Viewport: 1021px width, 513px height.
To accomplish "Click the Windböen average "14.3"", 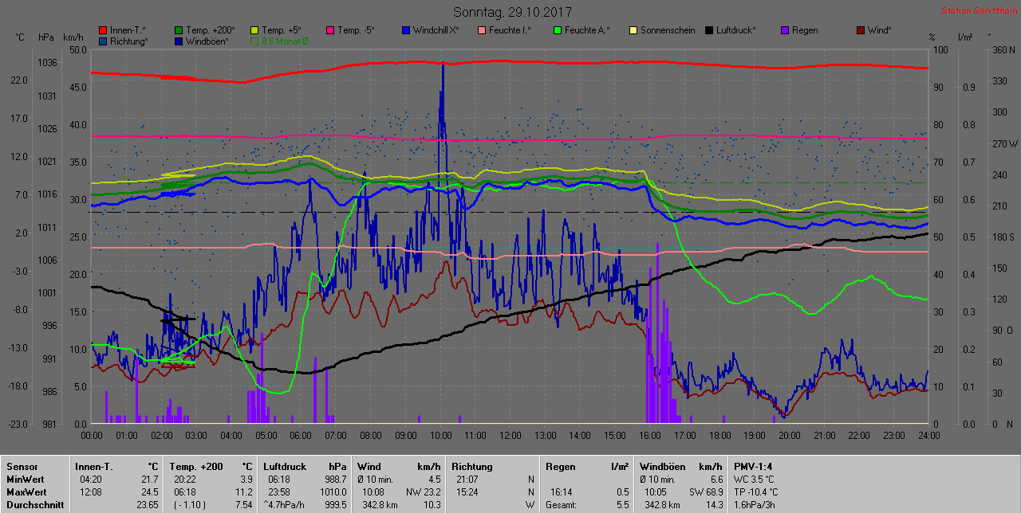I will [x=714, y=505].
